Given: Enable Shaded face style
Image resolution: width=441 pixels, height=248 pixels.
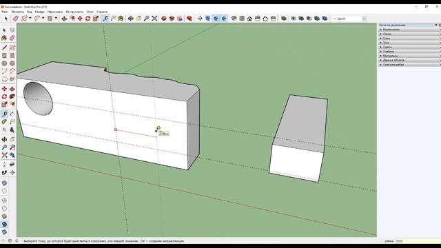Looking at the screenshot, I should coord(4,216).
